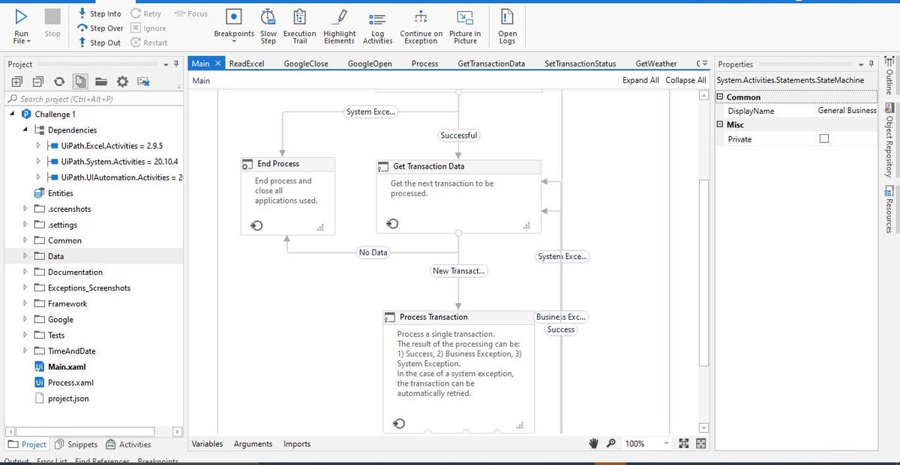Click Collapse All in the designer
The image size is (900, 465).
685,80
